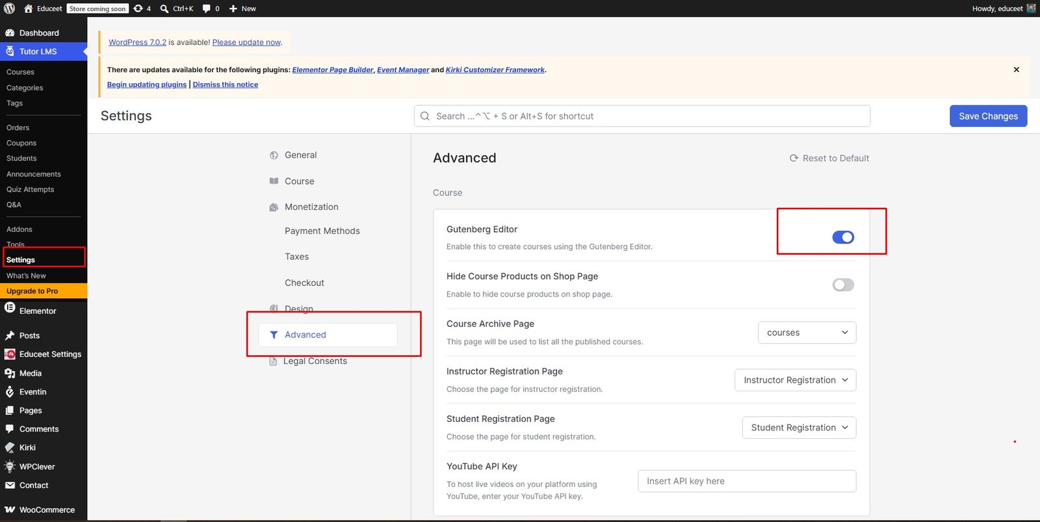The width and height of the screenshot is (1040, 522).
Task: Toggle the Gutenberg Editor switch off
Action: (843, 237)
